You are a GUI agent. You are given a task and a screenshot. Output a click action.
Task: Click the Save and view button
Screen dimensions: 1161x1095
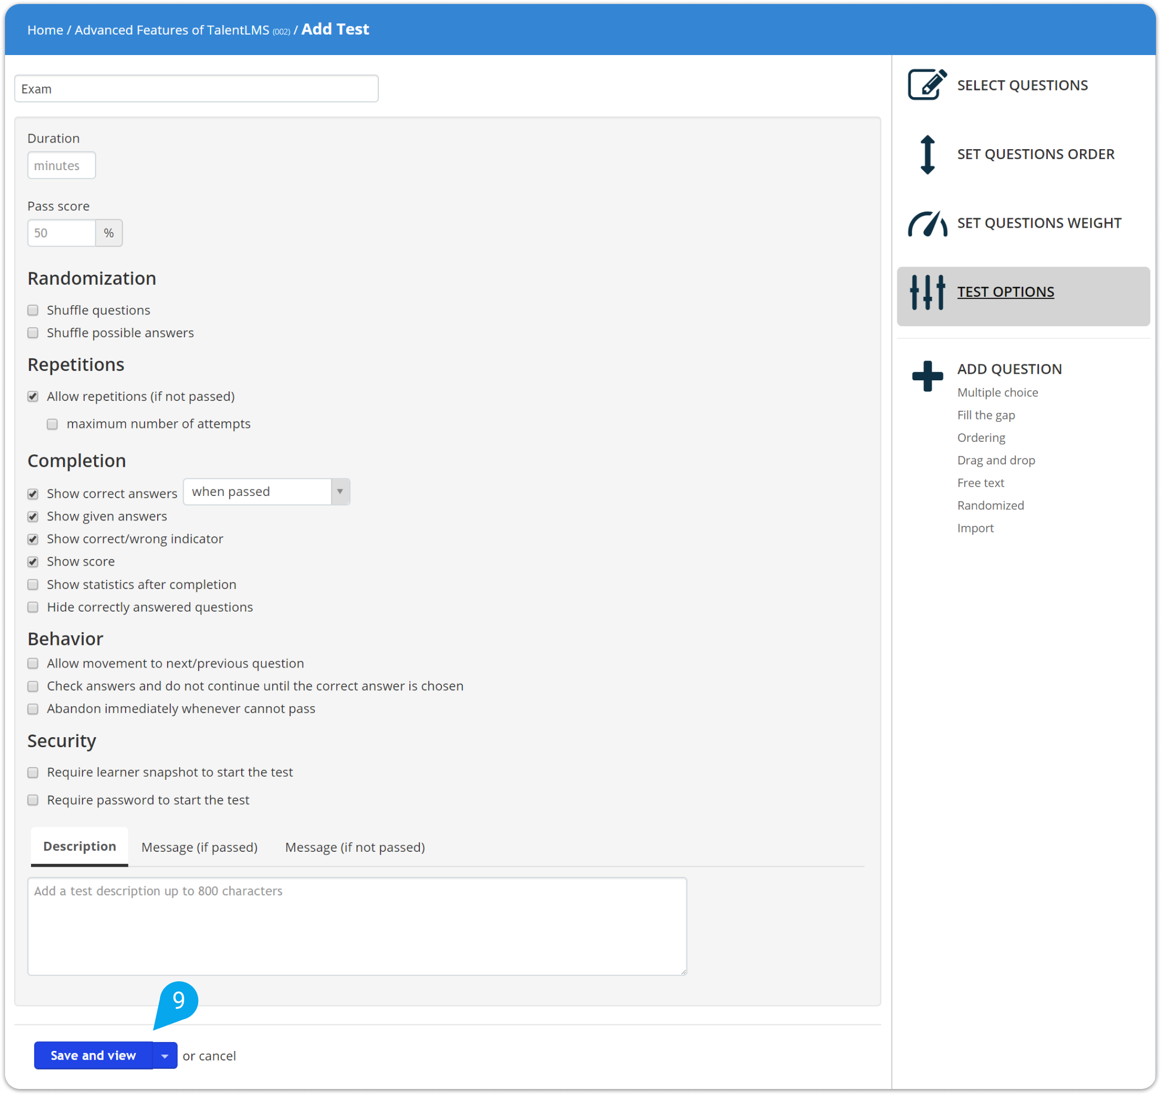(x=94, y=1056)
